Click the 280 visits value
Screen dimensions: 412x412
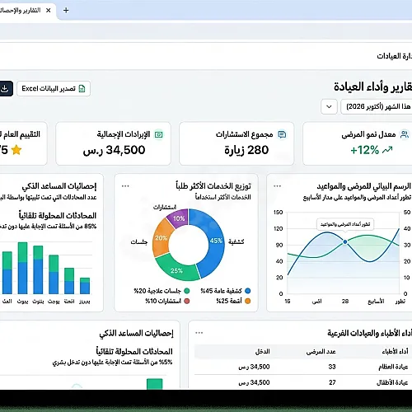click(246, 150)
